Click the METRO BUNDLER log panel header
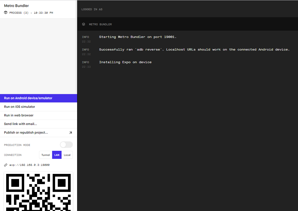Image resolution: width=298 pixels, height=211 pixels. 188,24
